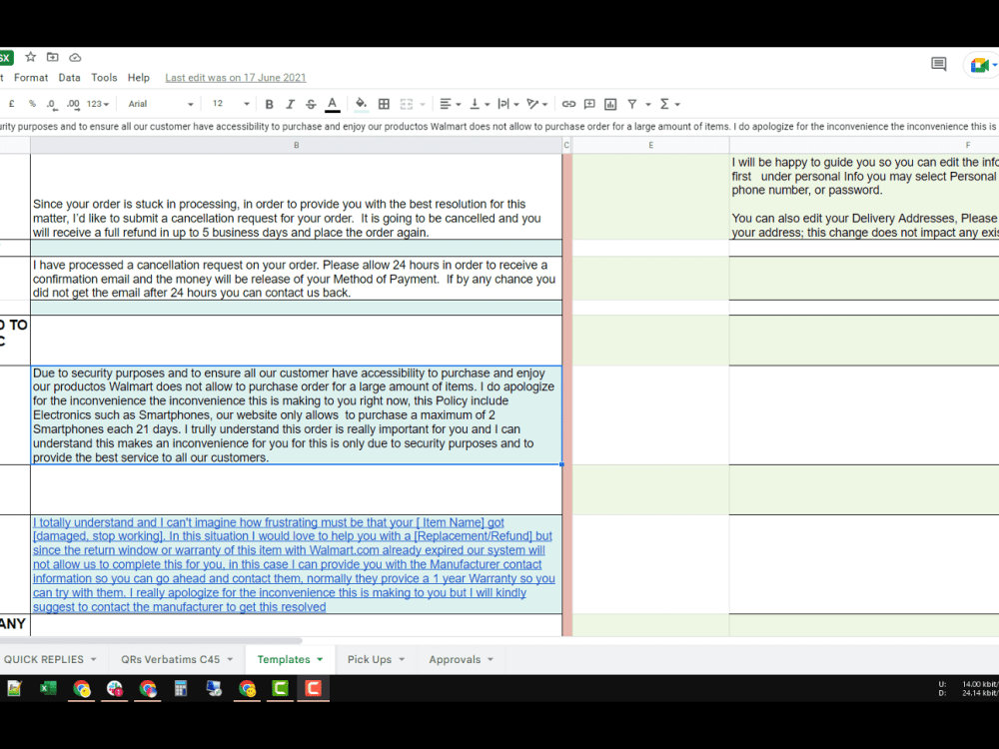The image size is (999, 749).
Task: Increase decimal places
Action: 73,104
